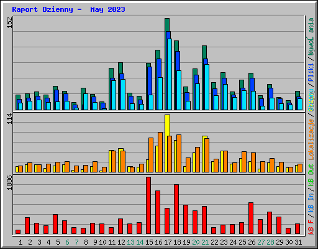The width and height of the screenshot is (318, 249).
Task: Click the green bar for day 12
Action: coord(120,68)
